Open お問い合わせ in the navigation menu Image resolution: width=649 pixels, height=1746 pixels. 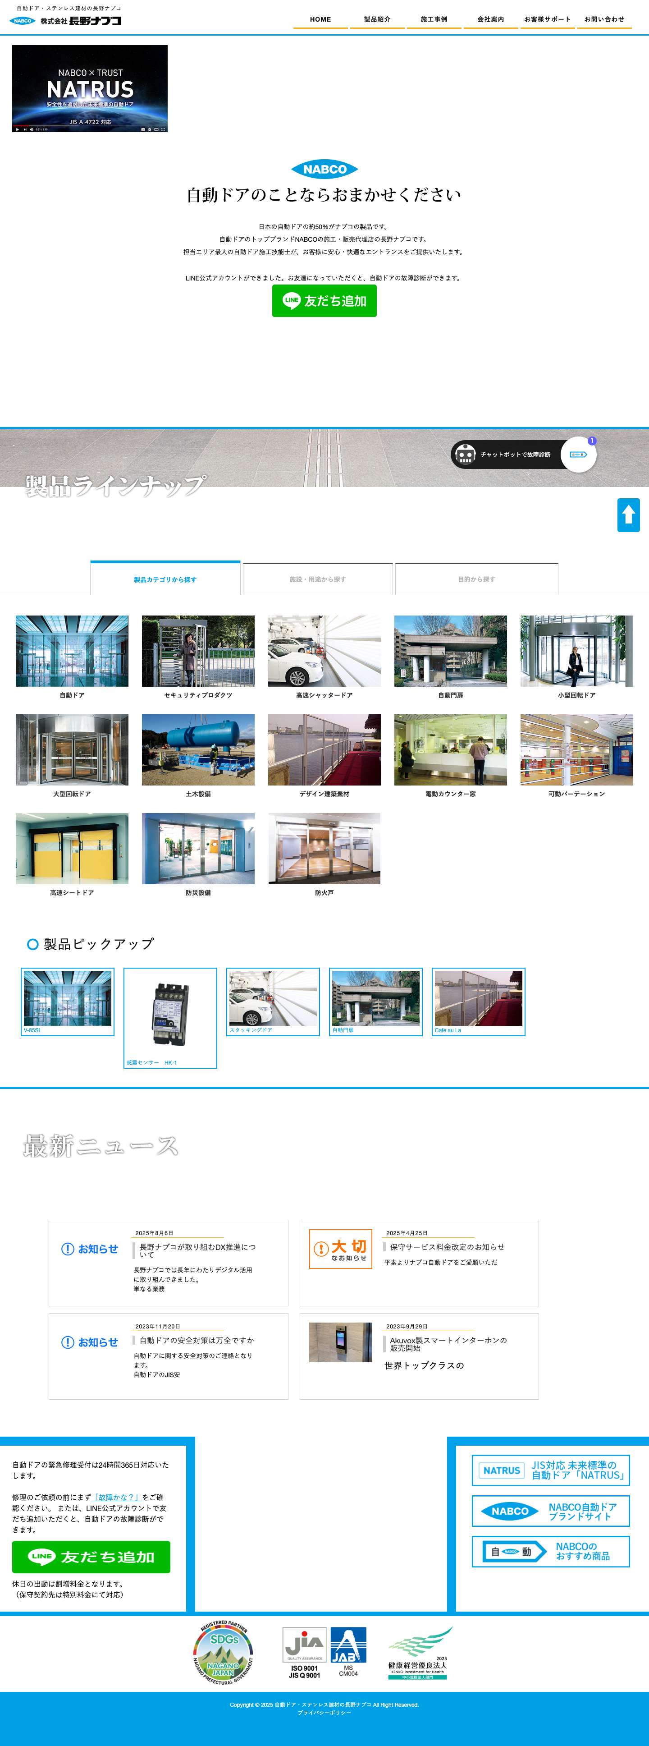pyautogui.click(x=604, y=20)
